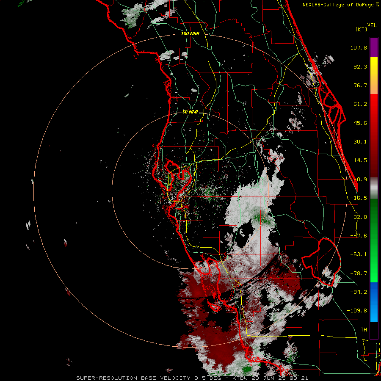Click the -32.0 velocity scale value
The width and height of the screenshot is (381, 381).
tap(359, 217)
